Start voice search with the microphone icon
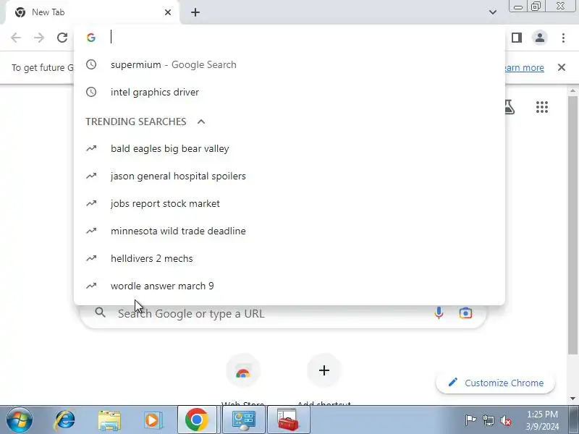 pos(439,313)
